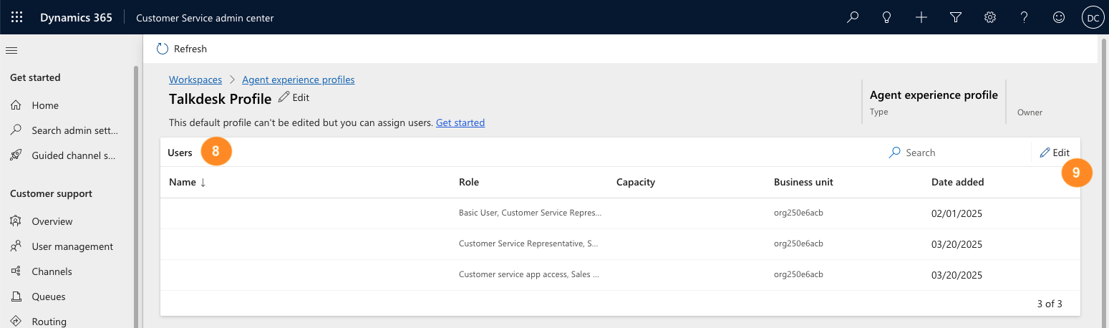
Task: Open the Get started link
Action: [x=460, y=122]
